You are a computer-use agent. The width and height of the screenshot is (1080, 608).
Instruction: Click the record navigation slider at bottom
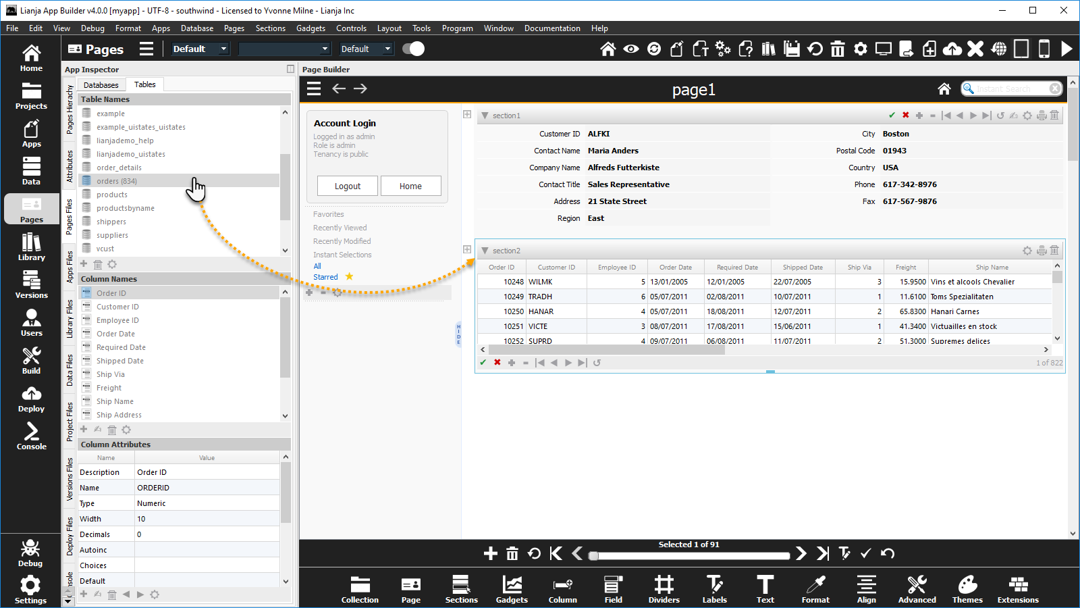point(688,556)
